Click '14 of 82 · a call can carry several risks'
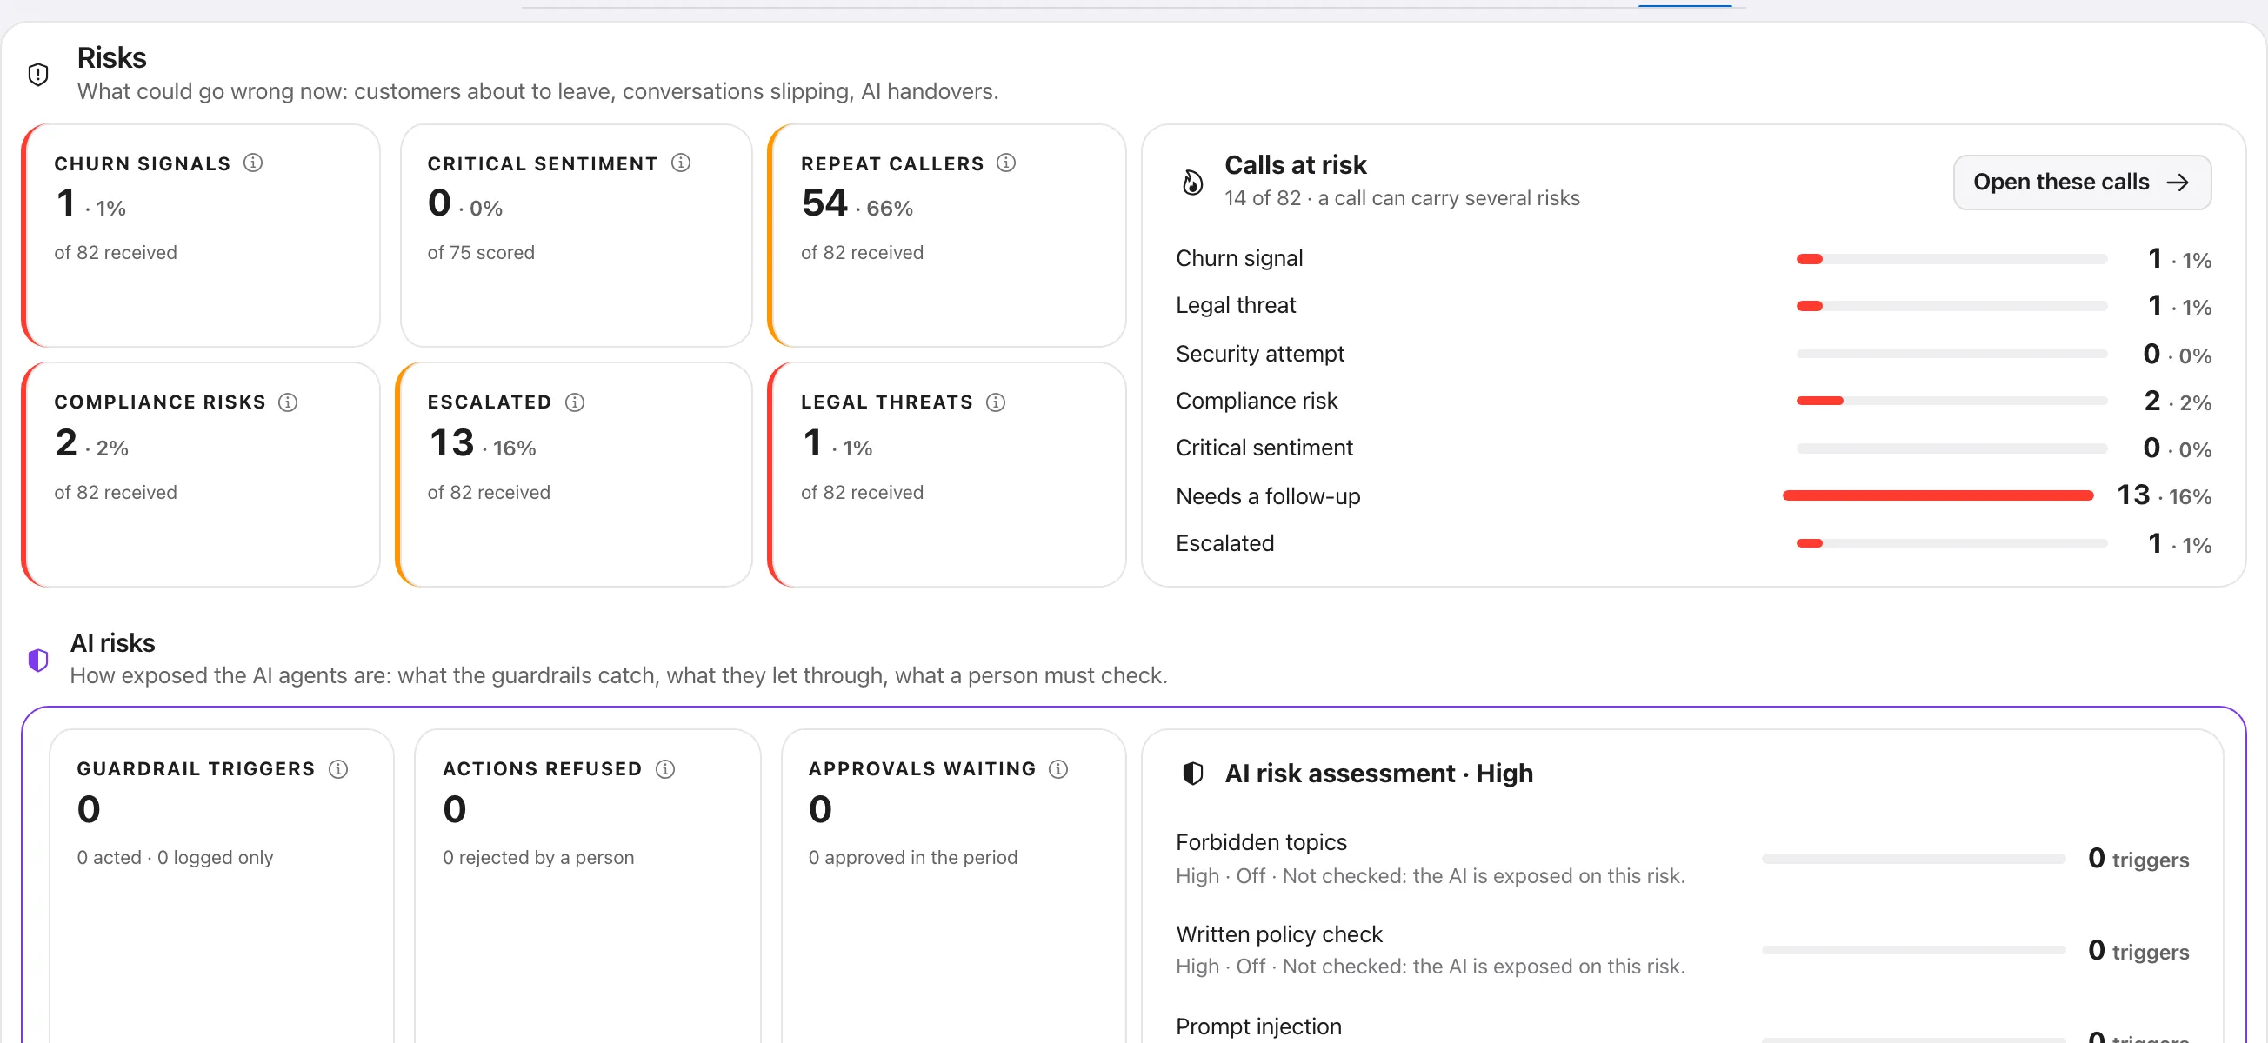Screen dimensions: 2268x1043 (x=1402, y=198)
